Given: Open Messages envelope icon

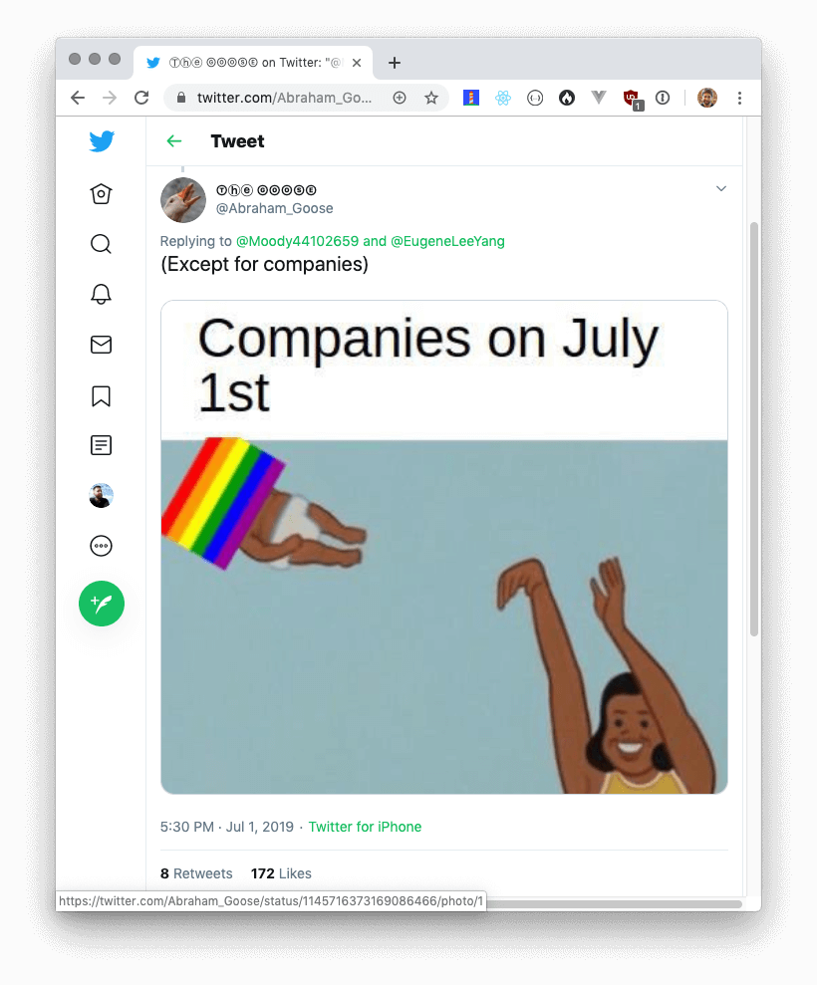Looking at the screenshot, I should (x=102, y=345).
